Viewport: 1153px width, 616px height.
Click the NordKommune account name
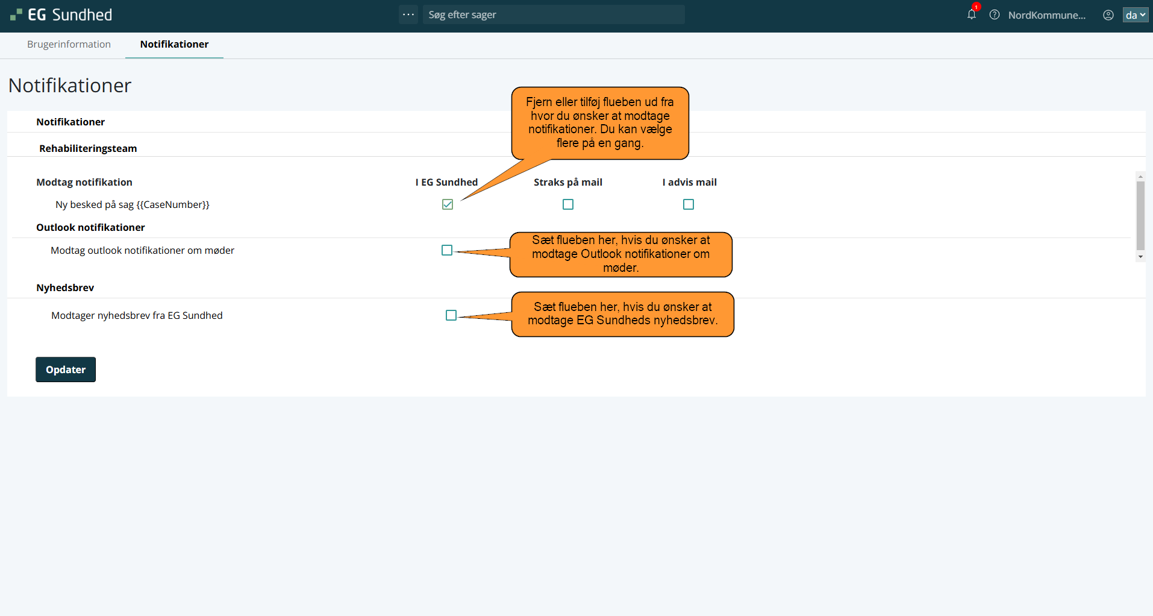[x=1046, y=15]
